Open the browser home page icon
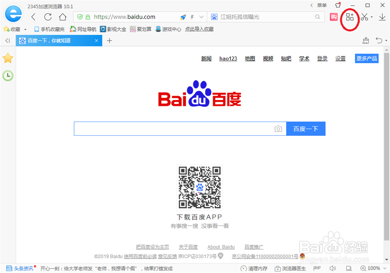Image resolution: width=390 pixels, height=273 pixels. coord(63,17)
